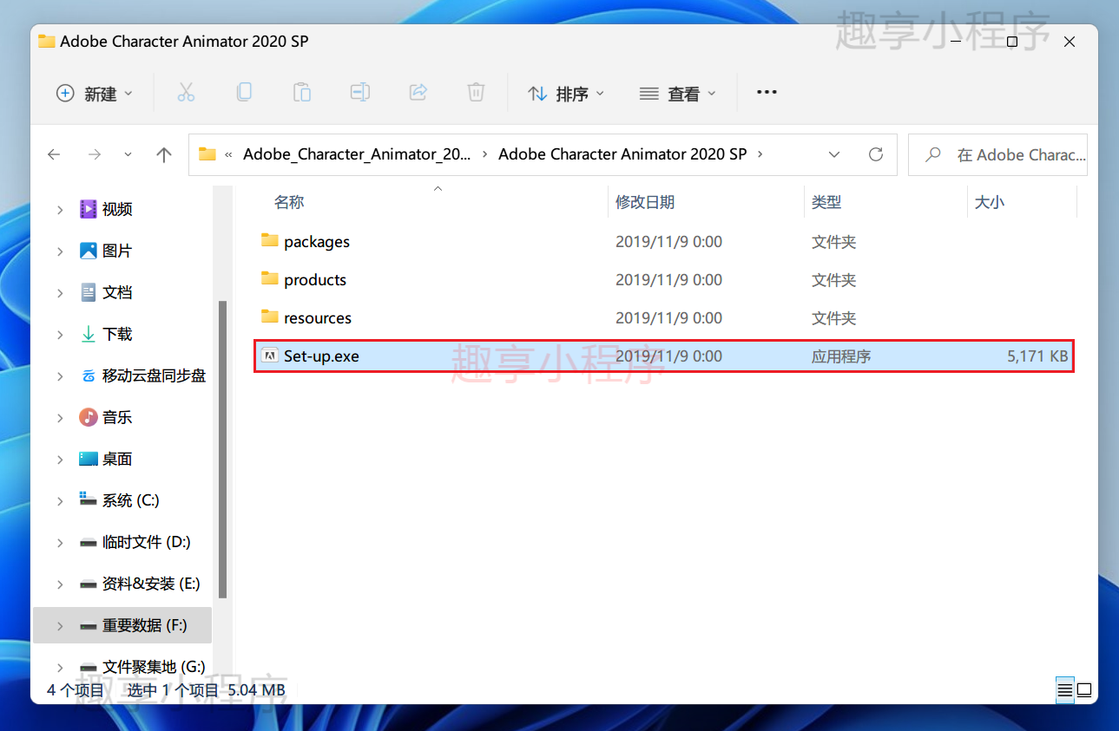Click the navigation pane vertical scrollbar
This screenshot has height=731, width=1119.
[x=223, y=448]
